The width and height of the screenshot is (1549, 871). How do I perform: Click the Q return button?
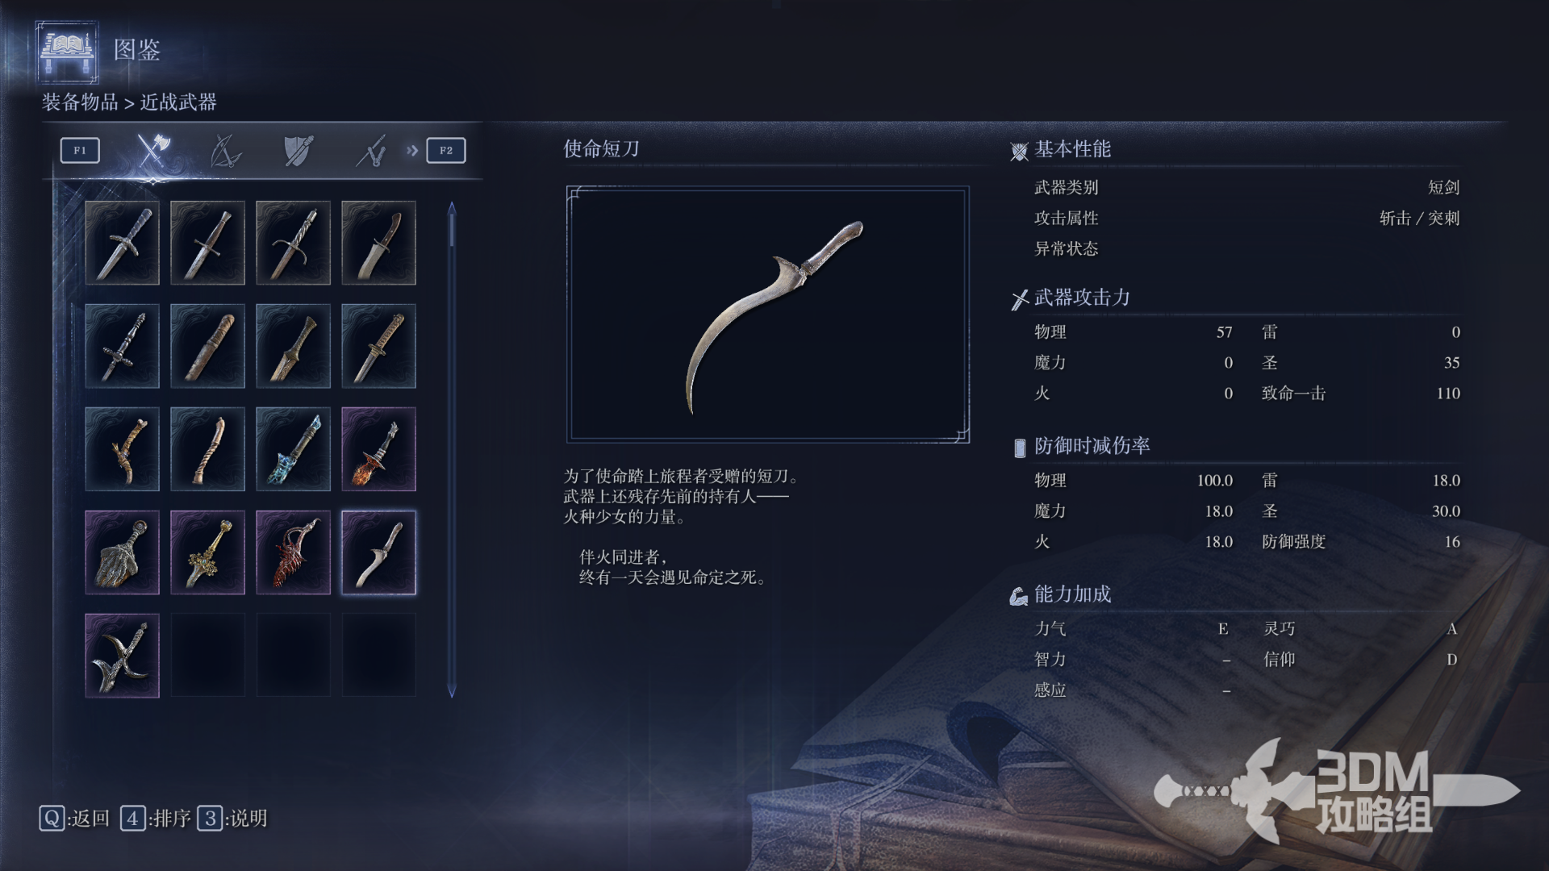[x=74, y=819]
